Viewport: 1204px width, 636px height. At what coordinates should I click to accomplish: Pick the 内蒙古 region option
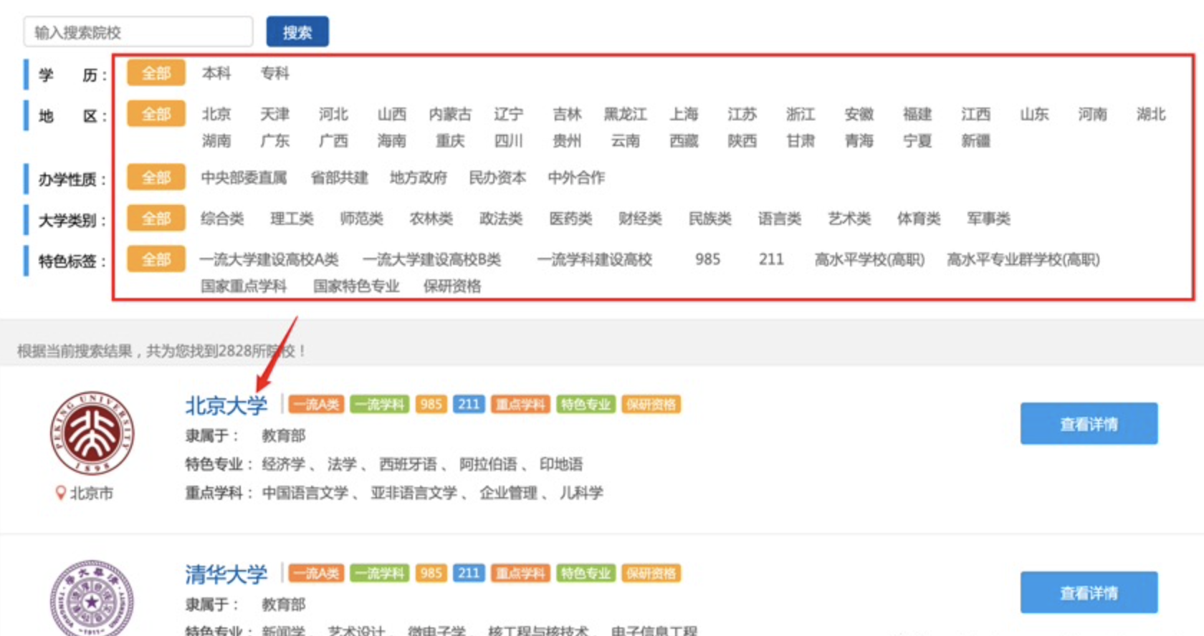coord(450,114)
